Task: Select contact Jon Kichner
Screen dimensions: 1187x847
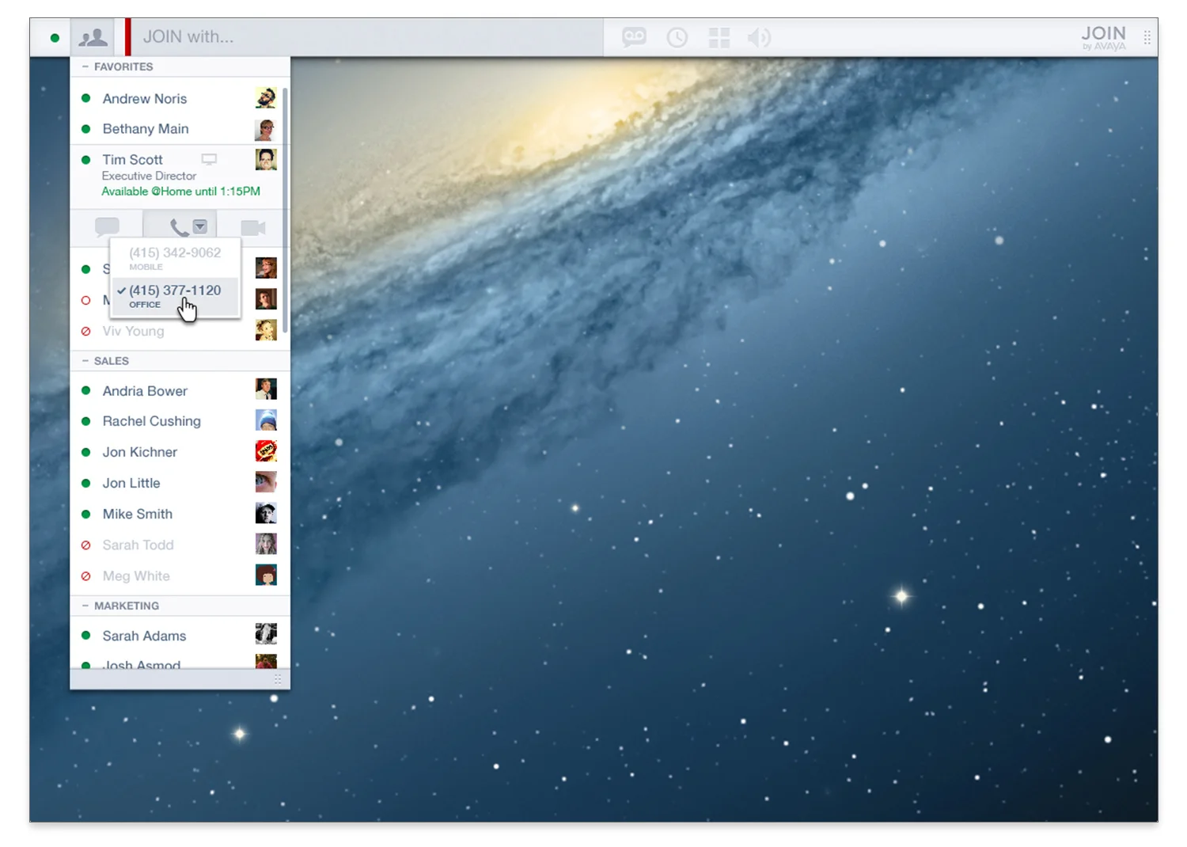Action: point(139,452)
